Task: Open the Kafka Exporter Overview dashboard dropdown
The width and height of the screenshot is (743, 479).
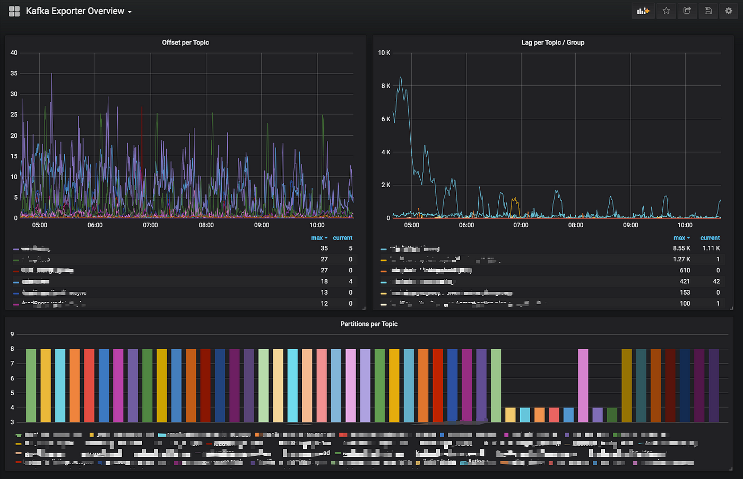Action: point(79,11)
